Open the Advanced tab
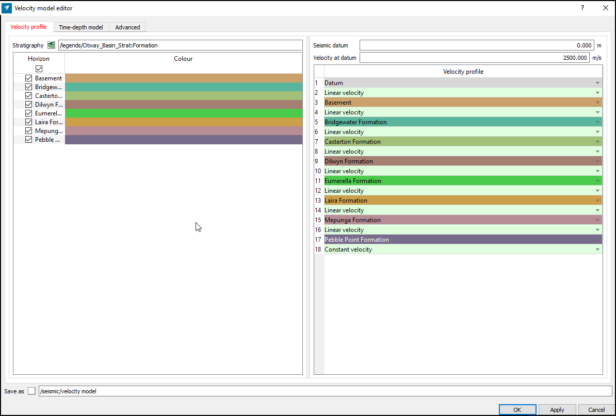 [127, 27]
